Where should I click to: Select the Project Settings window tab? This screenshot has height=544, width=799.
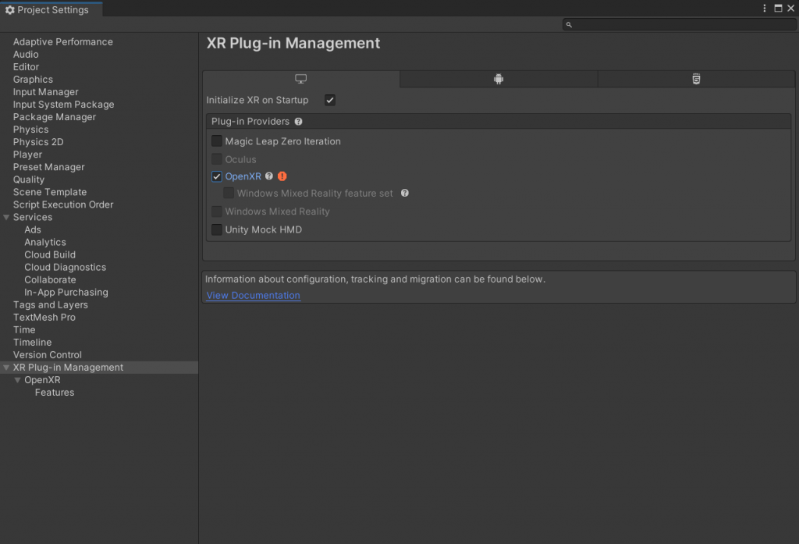[47, 10]
